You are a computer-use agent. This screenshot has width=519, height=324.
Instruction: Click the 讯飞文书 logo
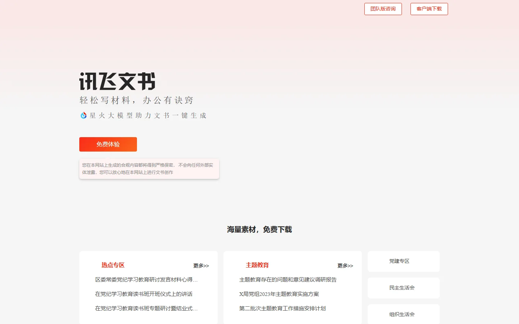coord(117,81)
